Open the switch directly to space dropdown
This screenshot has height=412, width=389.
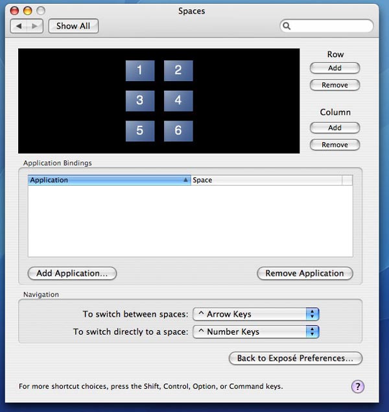(x=256, y=332)
